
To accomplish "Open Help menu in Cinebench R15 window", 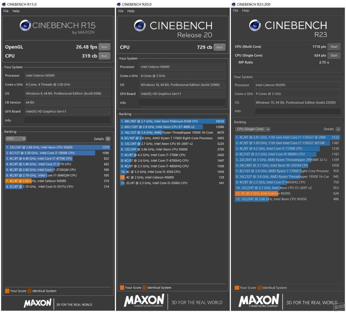I will tap(16, 11).
